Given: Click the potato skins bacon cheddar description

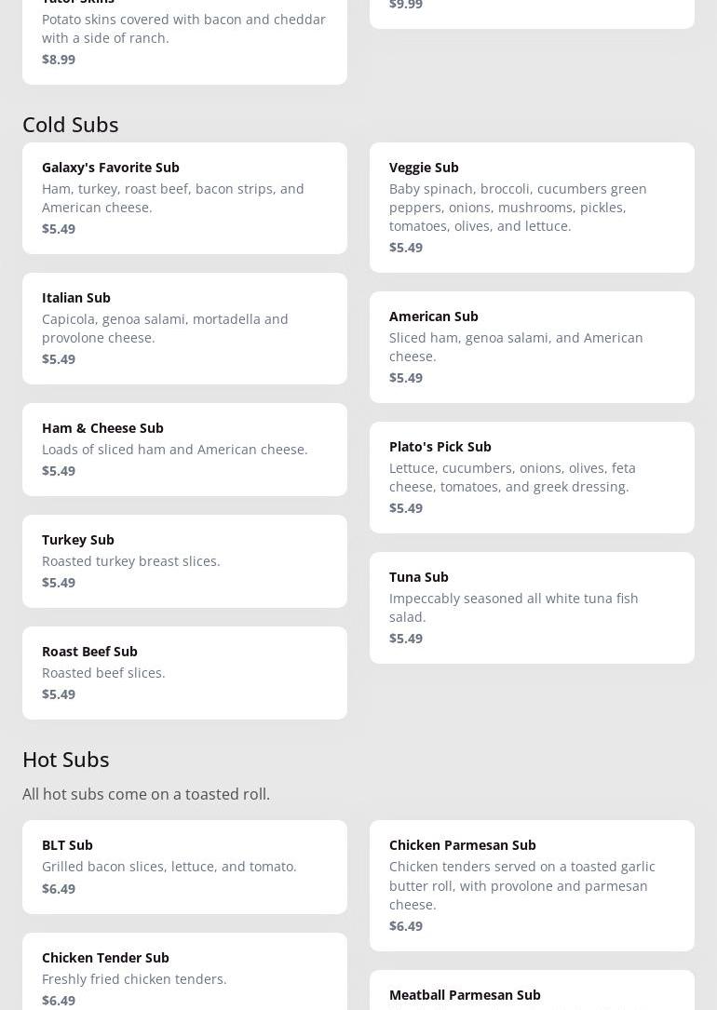Looking at the screenshot, I should [x=183, y=28].
